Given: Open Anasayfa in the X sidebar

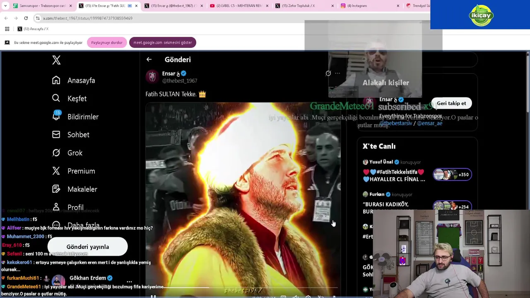Looking at the screenshot, I should 74,80.
